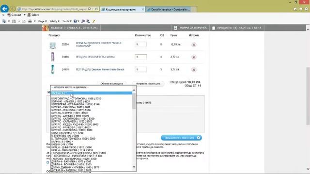The width and height of the screenshot is (310, 174).
Task: Open the Safety dropdown menu
Action: coord(54,21)
